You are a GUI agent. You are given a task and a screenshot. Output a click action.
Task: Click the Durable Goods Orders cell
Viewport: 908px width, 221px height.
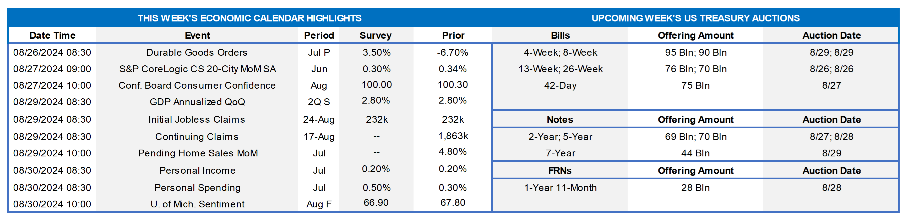(x=197, y=52)
